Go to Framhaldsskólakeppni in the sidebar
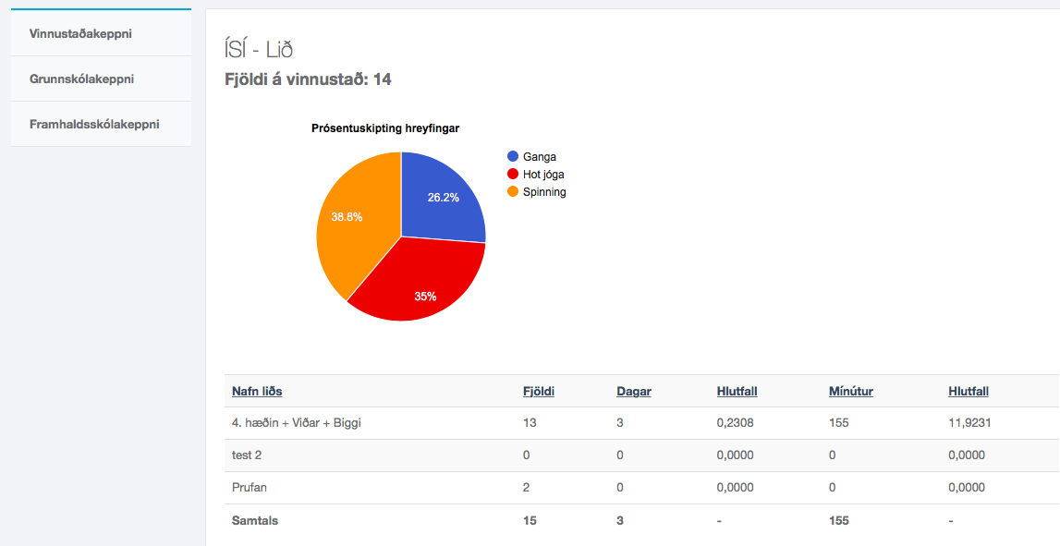The width and height of the screenshot is (1060, 546). pyautogui.click(x=101, y=125)
